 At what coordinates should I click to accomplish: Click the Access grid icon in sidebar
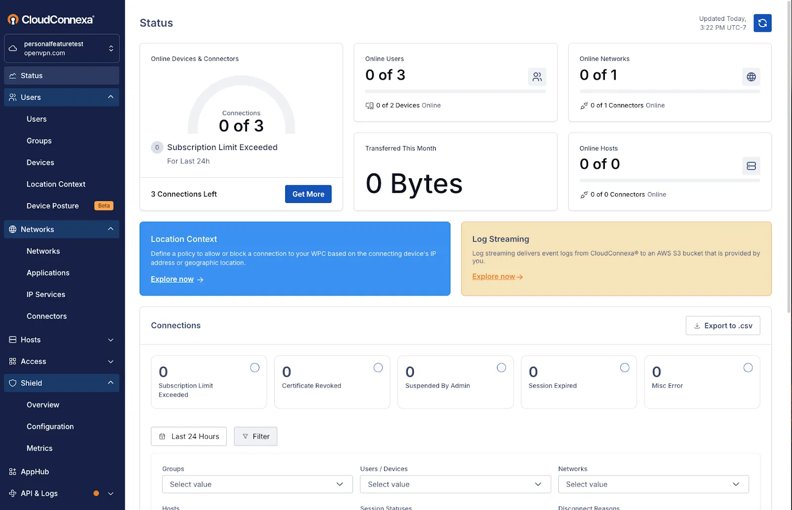click(13, 361)
